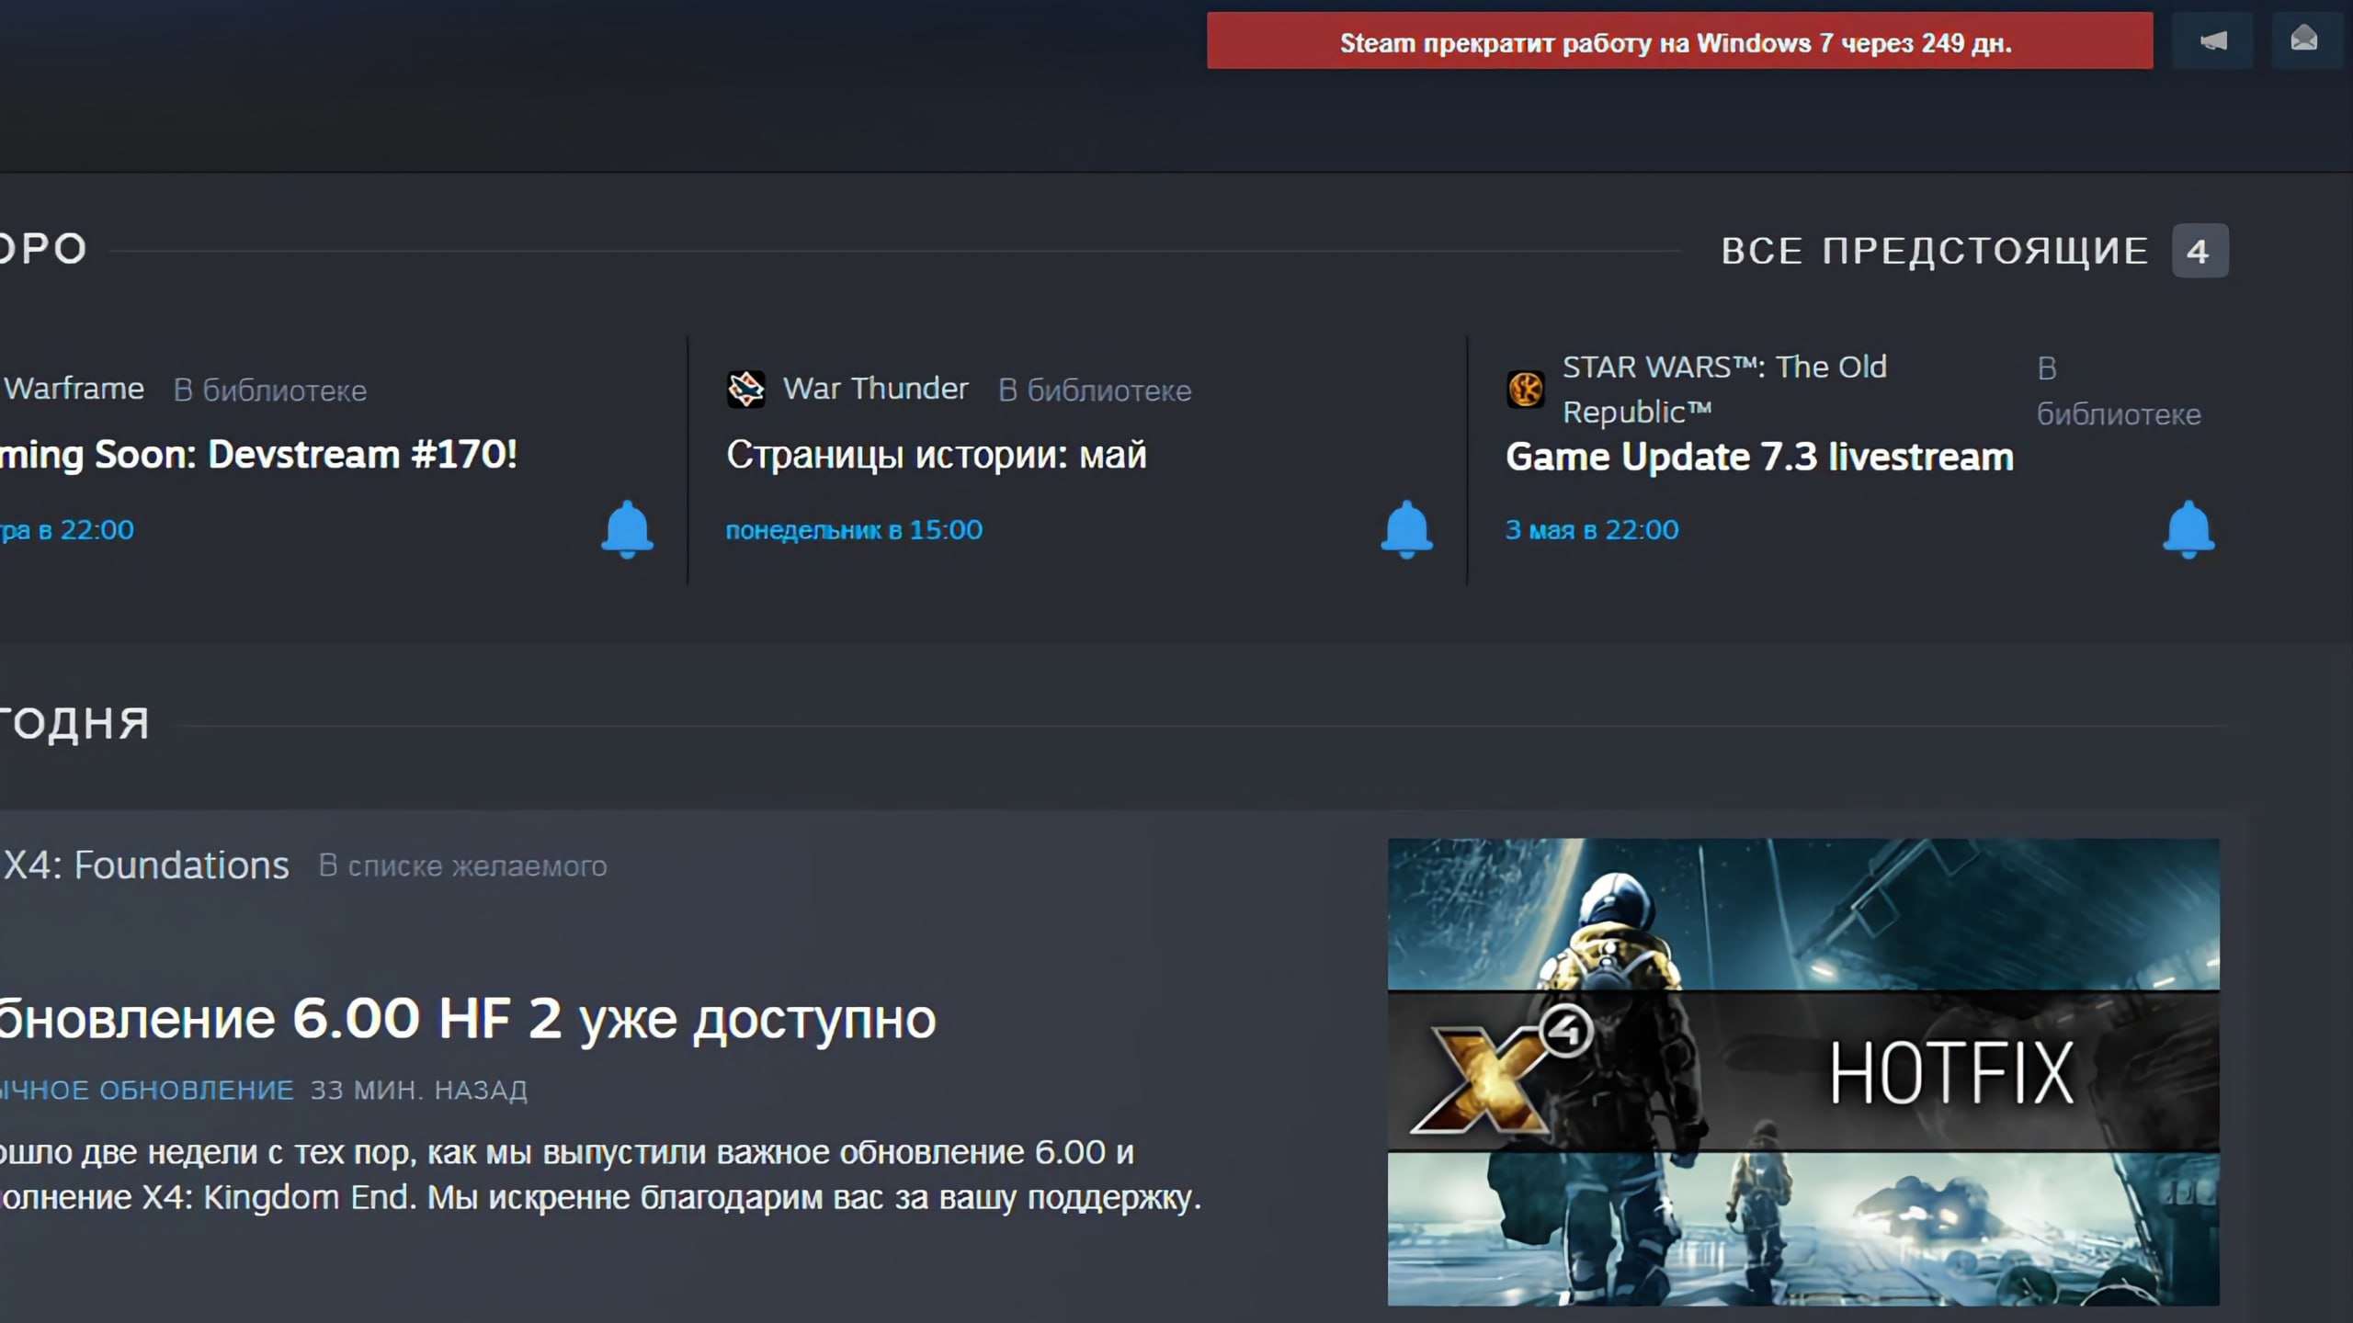
Task: Click the понедельник в 15:00 event time
Action: coord(854,530)
